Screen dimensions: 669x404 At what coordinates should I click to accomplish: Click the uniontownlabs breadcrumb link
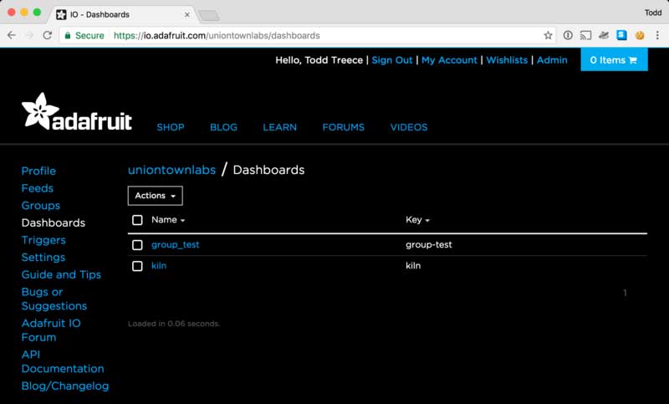coord(171,170)
